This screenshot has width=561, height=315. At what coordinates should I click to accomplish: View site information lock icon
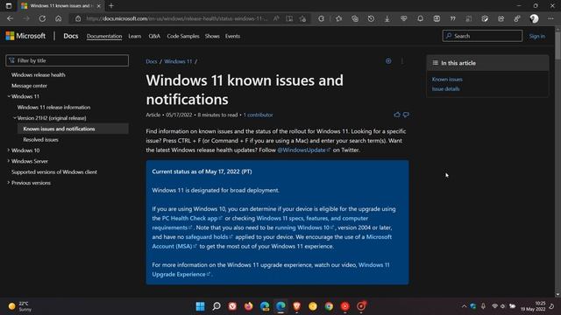(78, 18)
